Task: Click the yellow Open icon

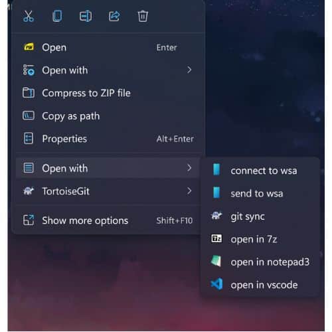Action: [29, 47]
